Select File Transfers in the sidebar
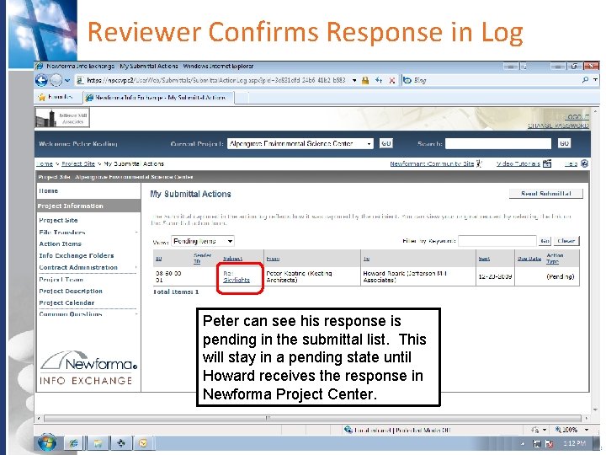The width and height of the screenshot is (606, 455). 61,233
